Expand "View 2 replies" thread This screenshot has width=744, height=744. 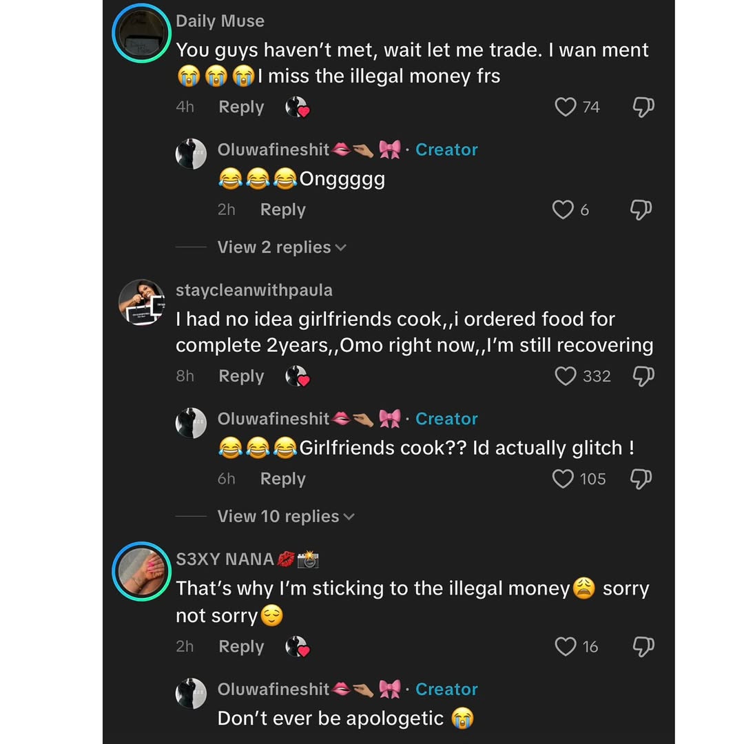281,247
